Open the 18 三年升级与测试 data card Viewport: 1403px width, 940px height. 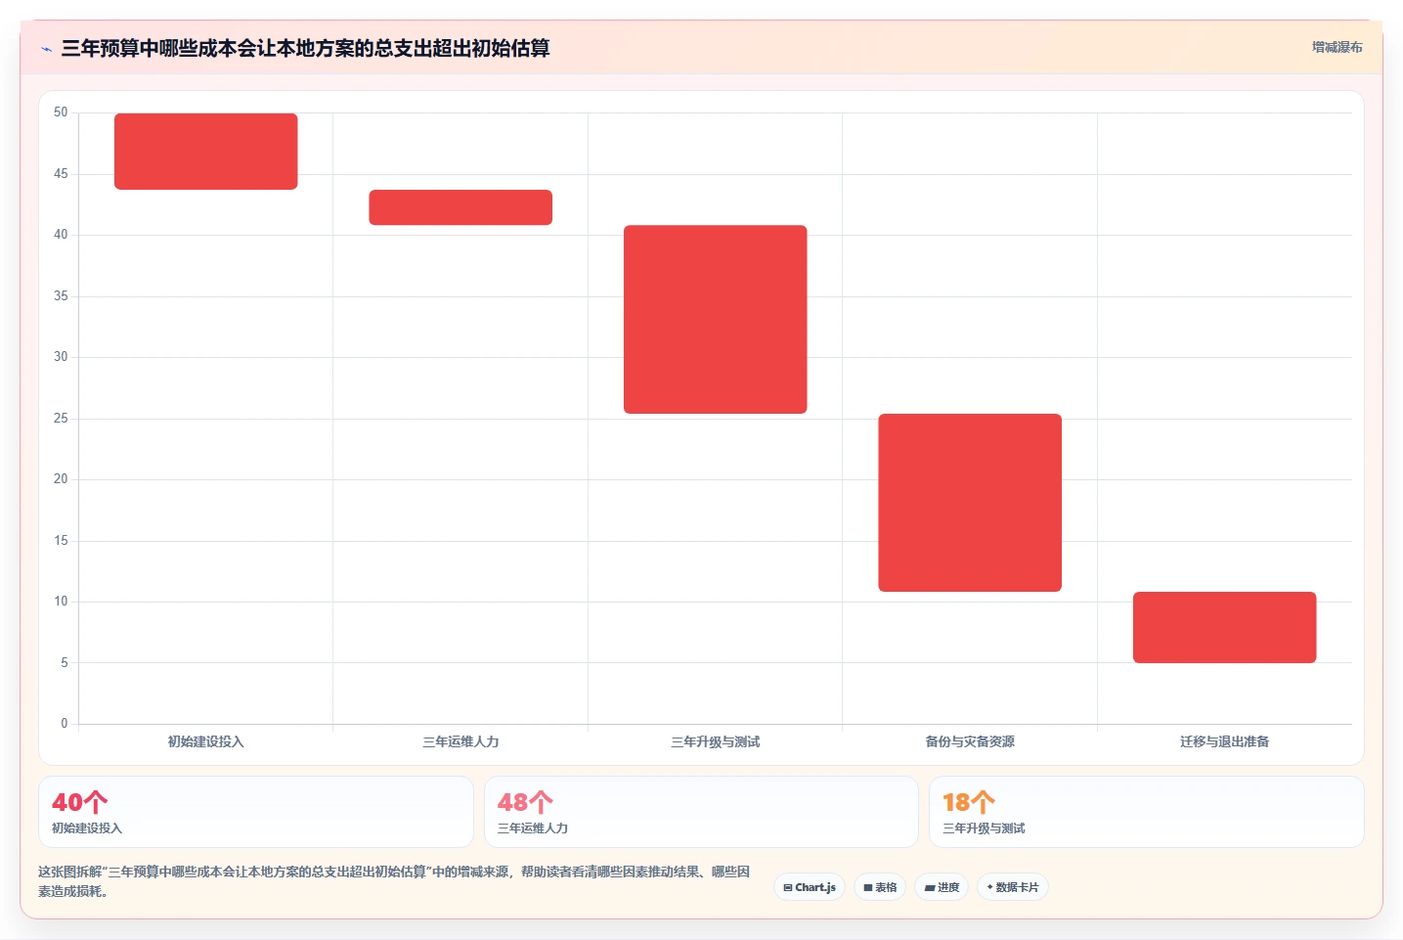(x=1147, y=812)
